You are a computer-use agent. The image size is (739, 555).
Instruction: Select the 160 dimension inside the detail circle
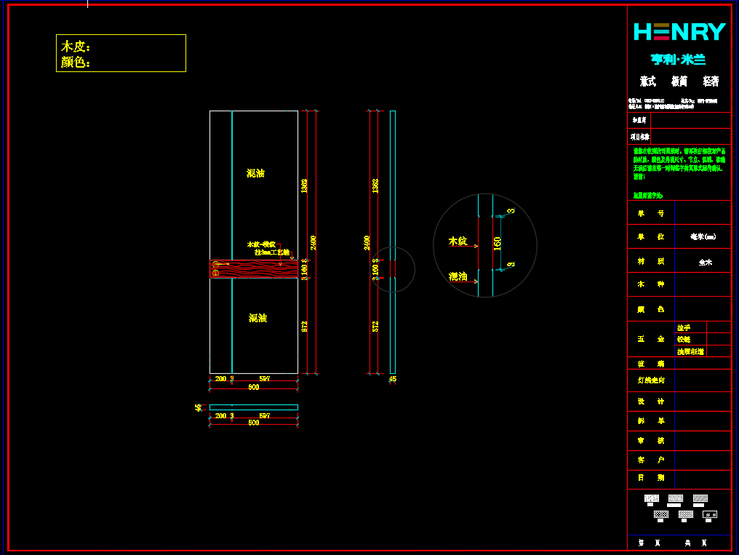pyautogui.click(x=498, y=243)
